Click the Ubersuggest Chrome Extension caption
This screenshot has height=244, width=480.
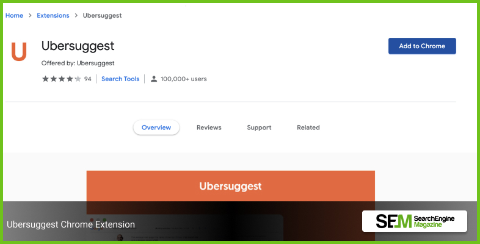71,224
